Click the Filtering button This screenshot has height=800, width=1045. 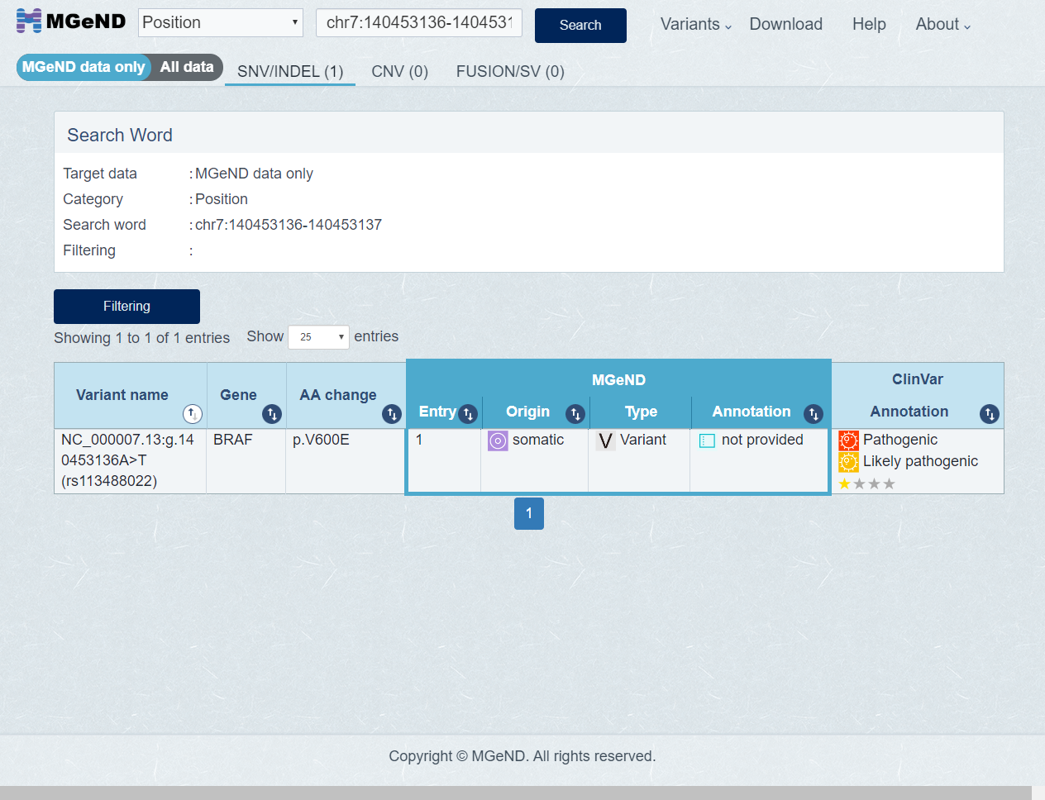[x=126, y=307]
